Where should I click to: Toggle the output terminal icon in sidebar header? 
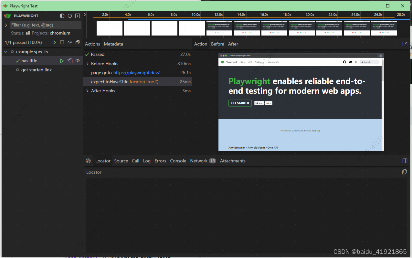[78, 16]
